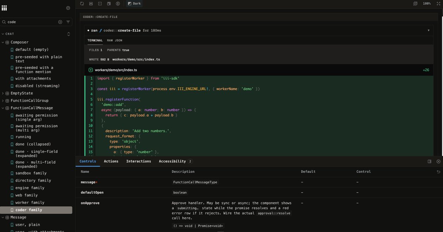Clear the search text with the X icon

(60, 22)
